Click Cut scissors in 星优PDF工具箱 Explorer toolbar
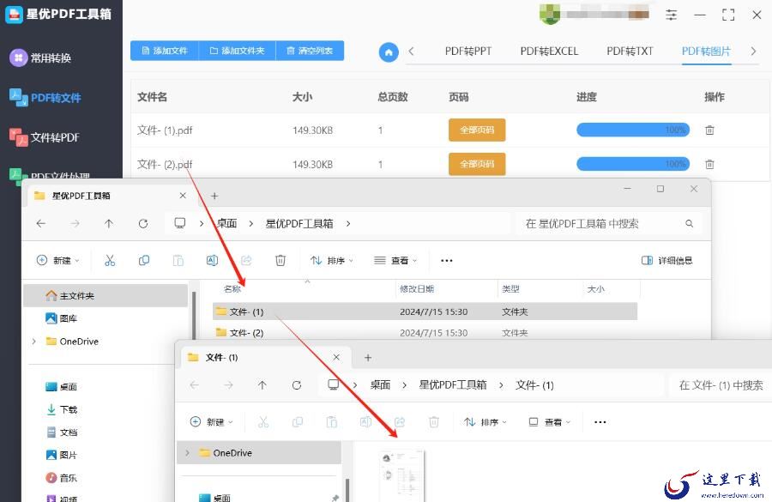The image size is (772, 502). (110, 261)
